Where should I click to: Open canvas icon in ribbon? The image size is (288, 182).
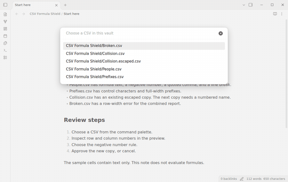(5, 29)
